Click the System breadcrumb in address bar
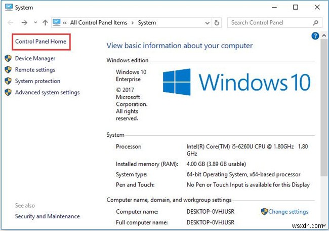329x231 pixels. pyautogui.click(x=147, y=23)
